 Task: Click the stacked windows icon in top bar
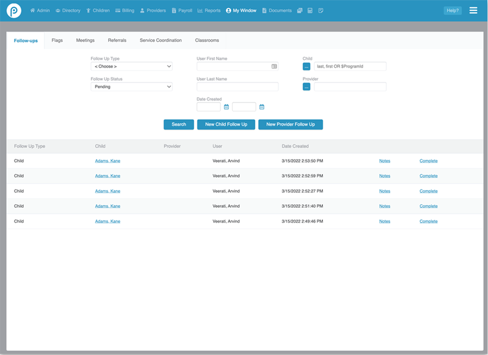300,10
